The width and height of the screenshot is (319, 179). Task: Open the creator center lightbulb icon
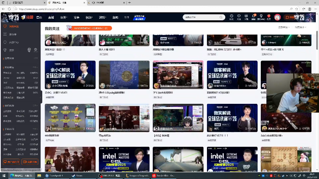pyautogui.click(x=261, y=17)
